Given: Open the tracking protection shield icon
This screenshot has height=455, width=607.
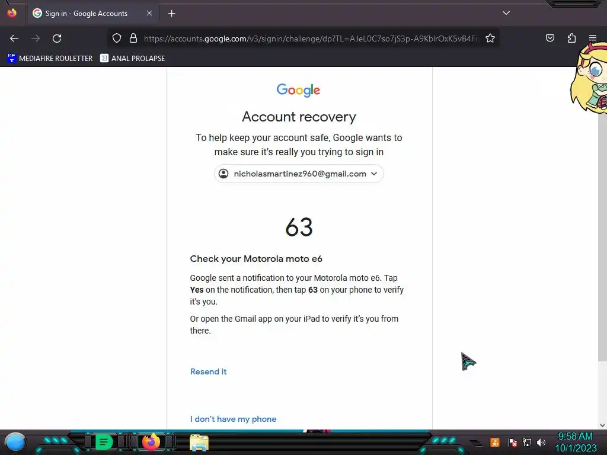Looking at the screenshot, I should (117, 39).
